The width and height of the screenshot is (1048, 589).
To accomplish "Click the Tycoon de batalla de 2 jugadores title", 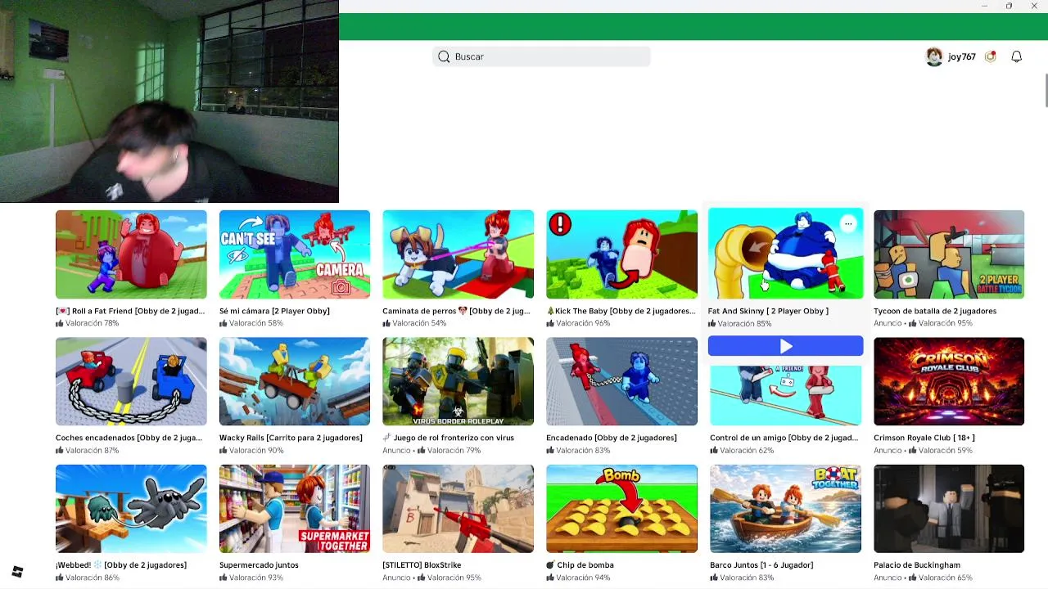I will point(935,311).
